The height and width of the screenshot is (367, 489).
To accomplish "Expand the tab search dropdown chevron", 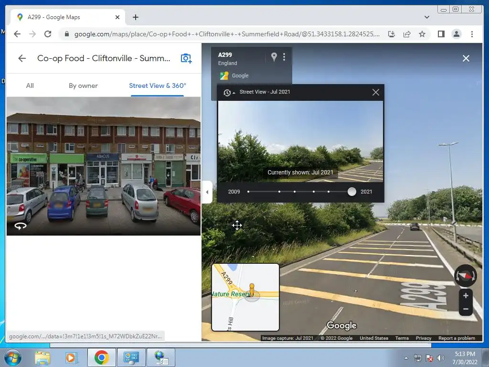I will click(426, 17).
